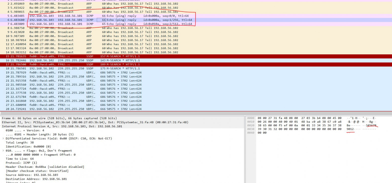Viewport: 392px width, 183px height.
Task: Select UDP packet 28 at 24.729241
Action: tap(196, 109)
